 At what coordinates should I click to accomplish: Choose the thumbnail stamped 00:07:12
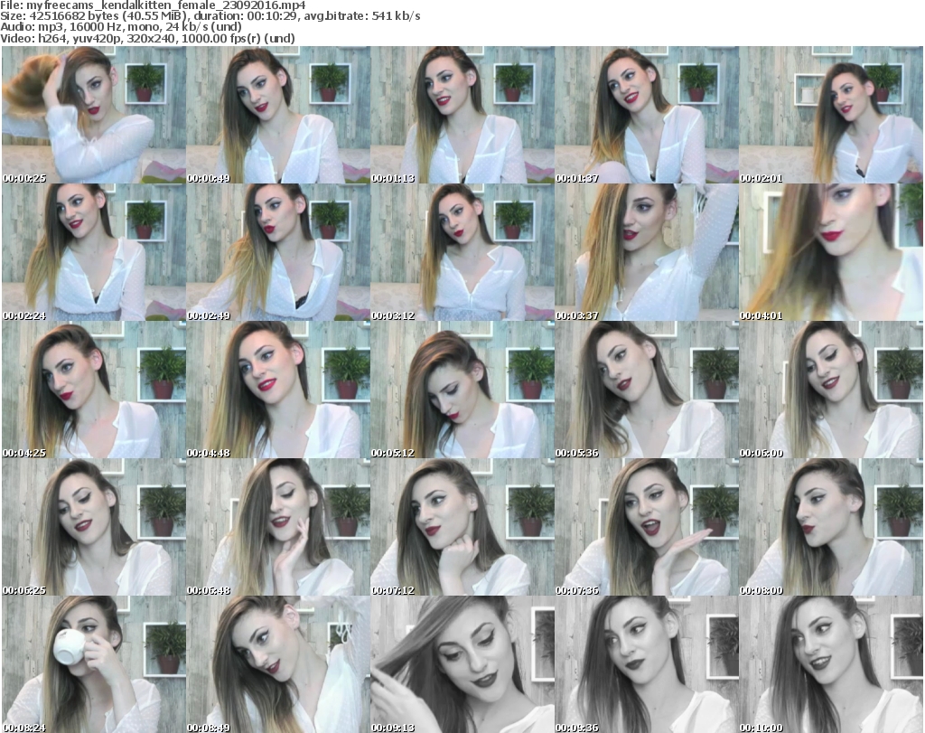pyautogui.click(x=462, y=527)
